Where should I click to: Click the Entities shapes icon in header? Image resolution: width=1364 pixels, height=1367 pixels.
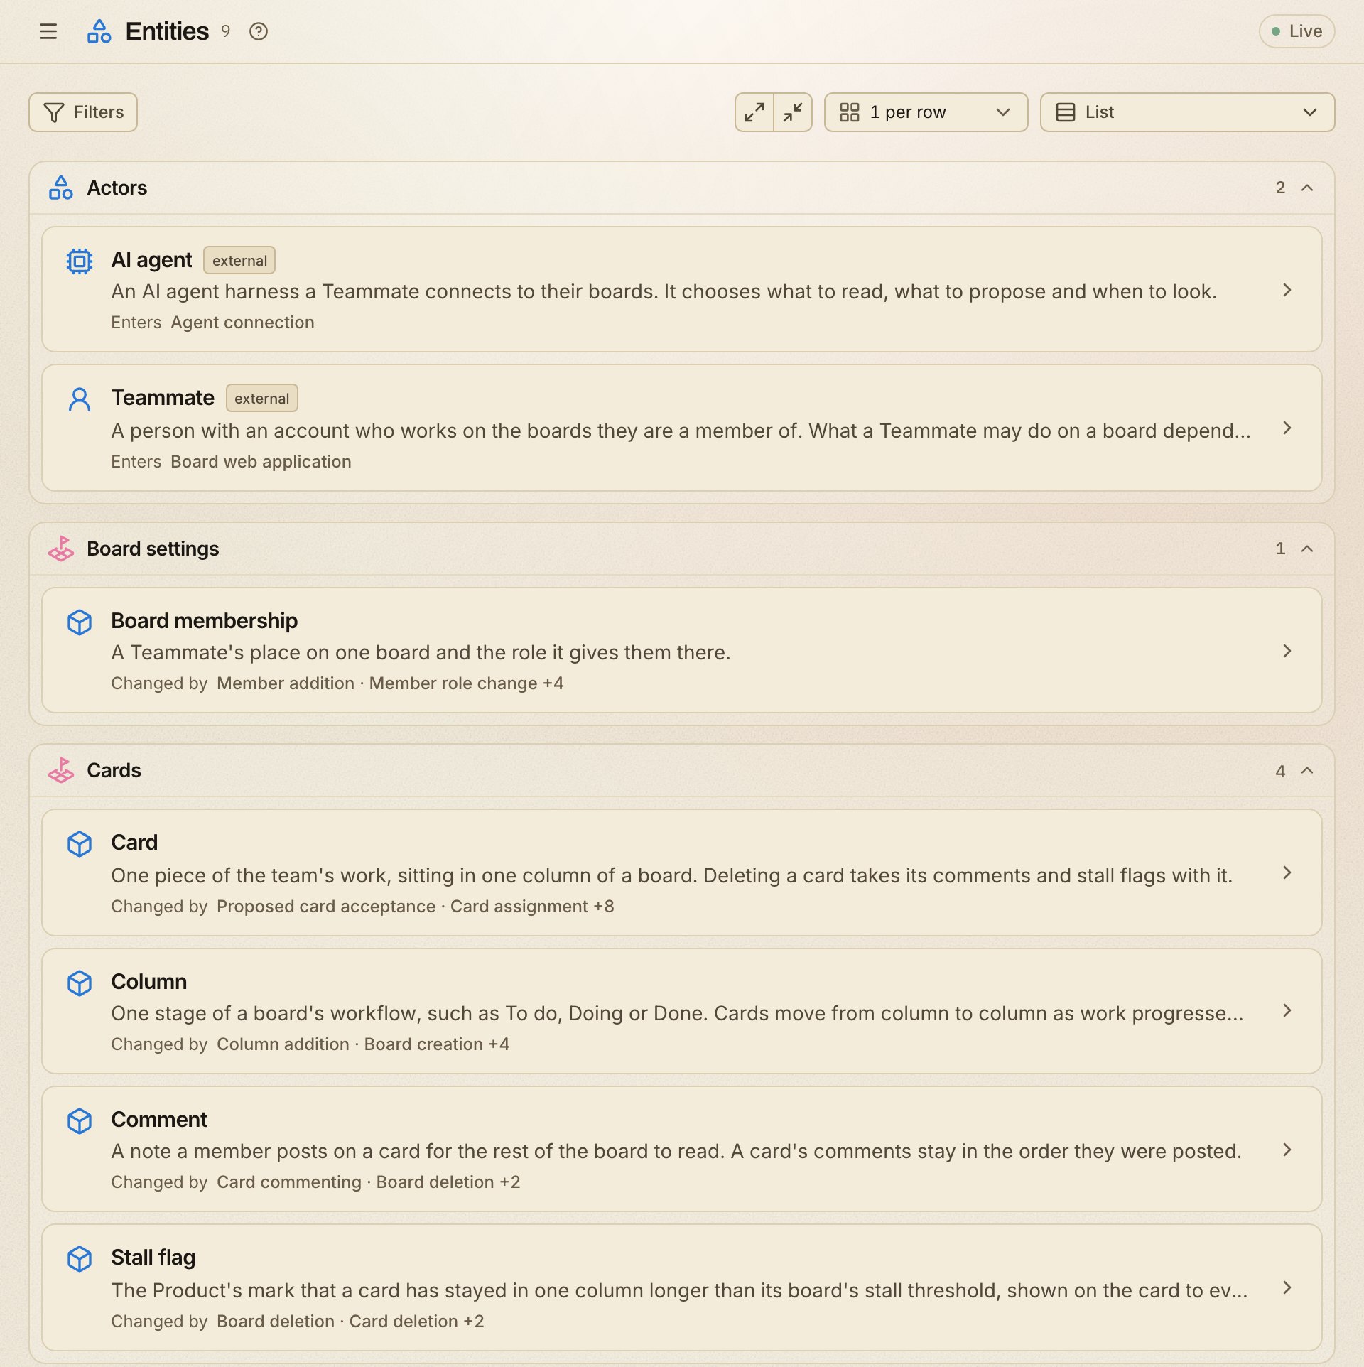coord(99,31)
